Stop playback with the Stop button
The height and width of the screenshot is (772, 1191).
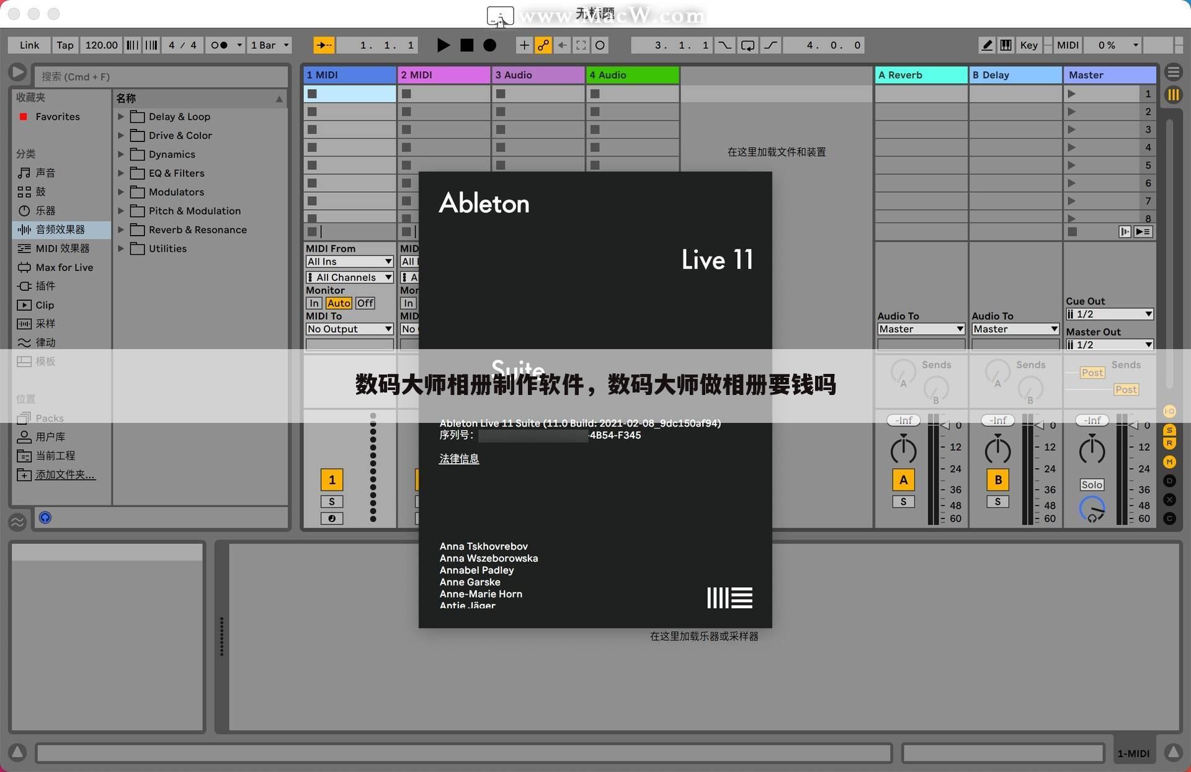(466, 45)
